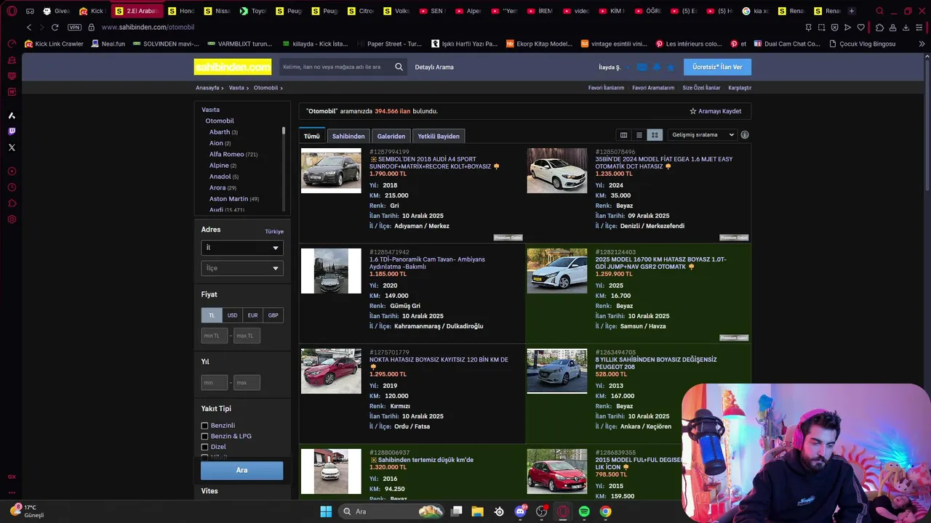Open the İlçe district dropdown
The image size is (931, 523).
242,268
